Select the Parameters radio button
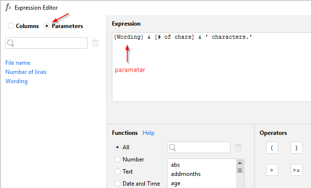The height and width of the screenshot is (188, 311). click(x=47, y=26)
